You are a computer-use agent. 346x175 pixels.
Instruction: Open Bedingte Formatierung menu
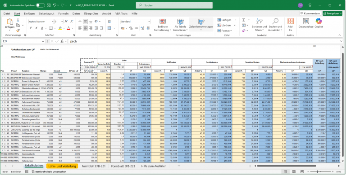pos(163,25)
